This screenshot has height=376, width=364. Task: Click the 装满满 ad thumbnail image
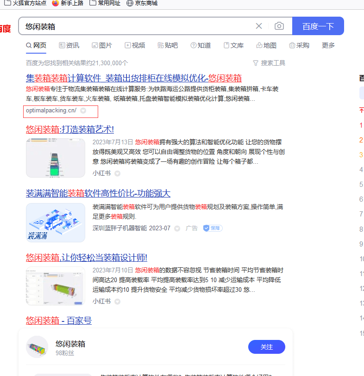[x=56, y=222]
